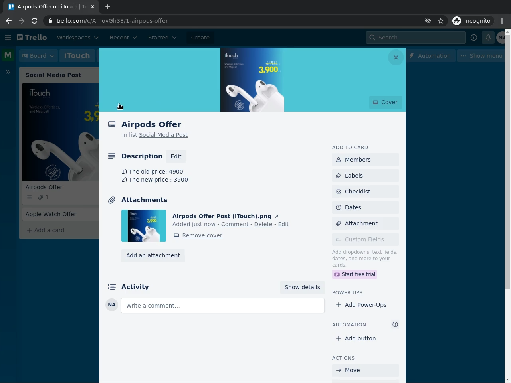
Task: Open the NA account avatar in header
Action: click(x=501, y=38)
